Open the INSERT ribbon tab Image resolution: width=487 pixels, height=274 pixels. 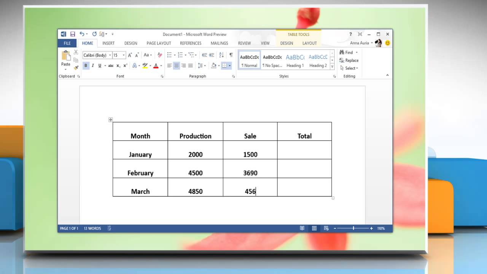pos(108,43)
